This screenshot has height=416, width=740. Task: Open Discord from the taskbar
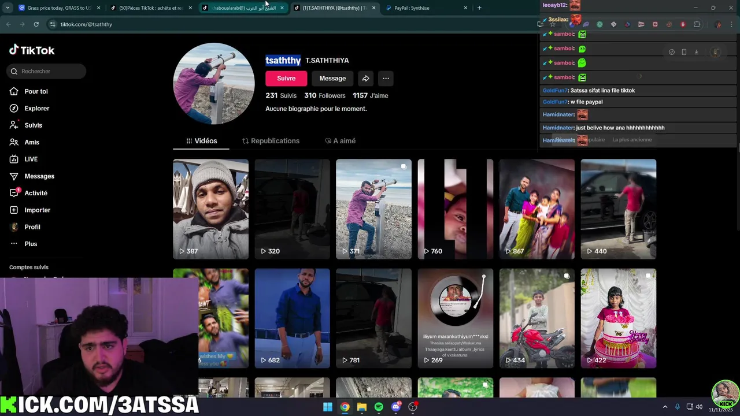[x=396, y=407]
